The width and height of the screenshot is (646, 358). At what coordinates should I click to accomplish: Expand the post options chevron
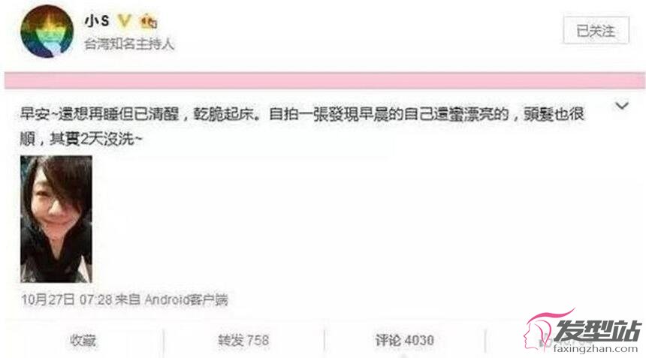pos(622,106)
